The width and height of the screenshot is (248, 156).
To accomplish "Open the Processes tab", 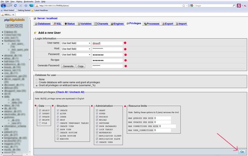I will (x=152, y=24).
